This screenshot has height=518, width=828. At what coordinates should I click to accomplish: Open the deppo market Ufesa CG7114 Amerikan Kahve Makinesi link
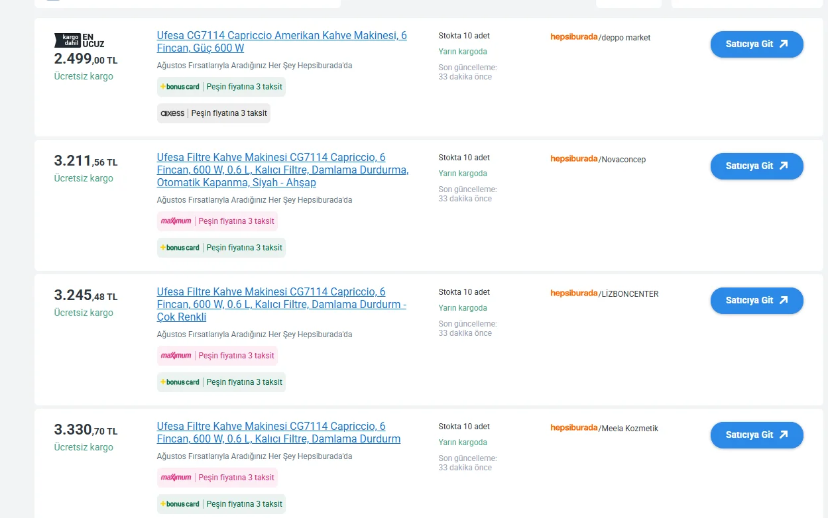(282, 42)
